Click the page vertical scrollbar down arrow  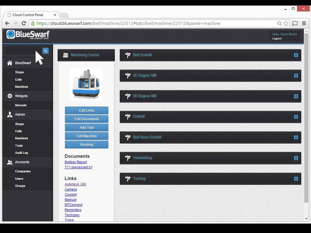(306, 219)
